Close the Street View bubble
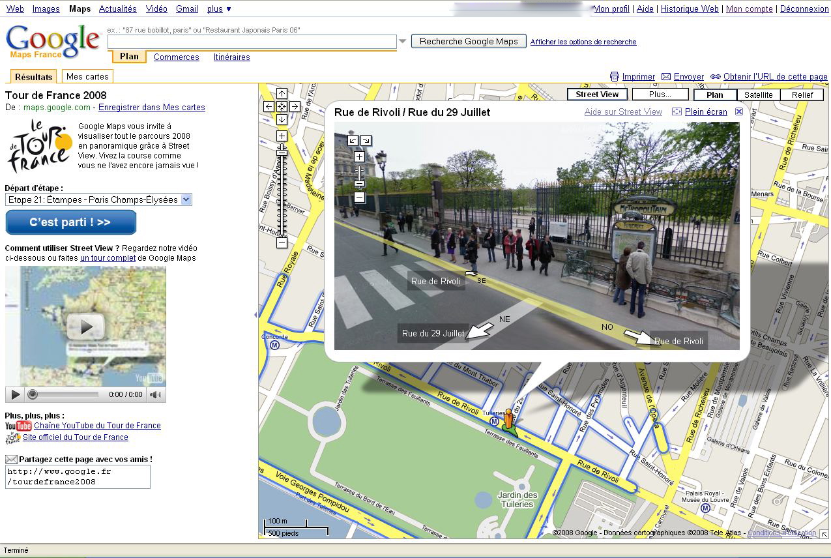Screen dimensions: 831x558 tap(739, 111)
